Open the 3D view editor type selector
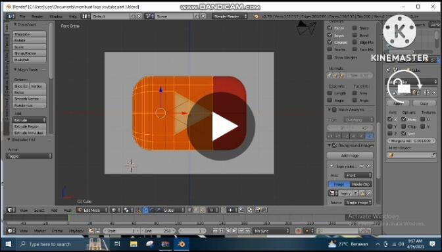The width and height of the screenshot is (442, 252). [x=11, y=210]
